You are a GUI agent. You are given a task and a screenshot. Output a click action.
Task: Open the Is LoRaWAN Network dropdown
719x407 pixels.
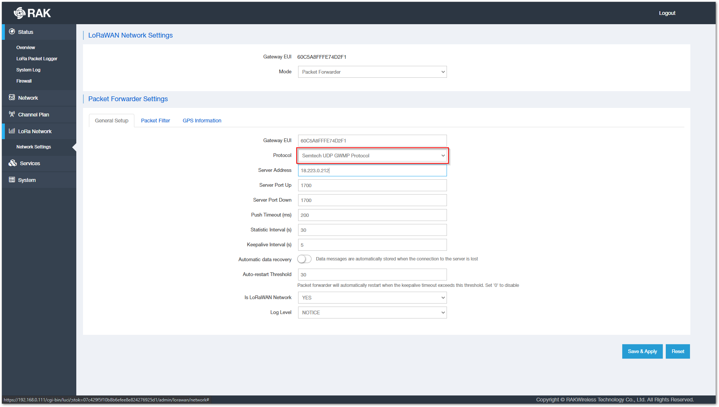pos(372,298)
